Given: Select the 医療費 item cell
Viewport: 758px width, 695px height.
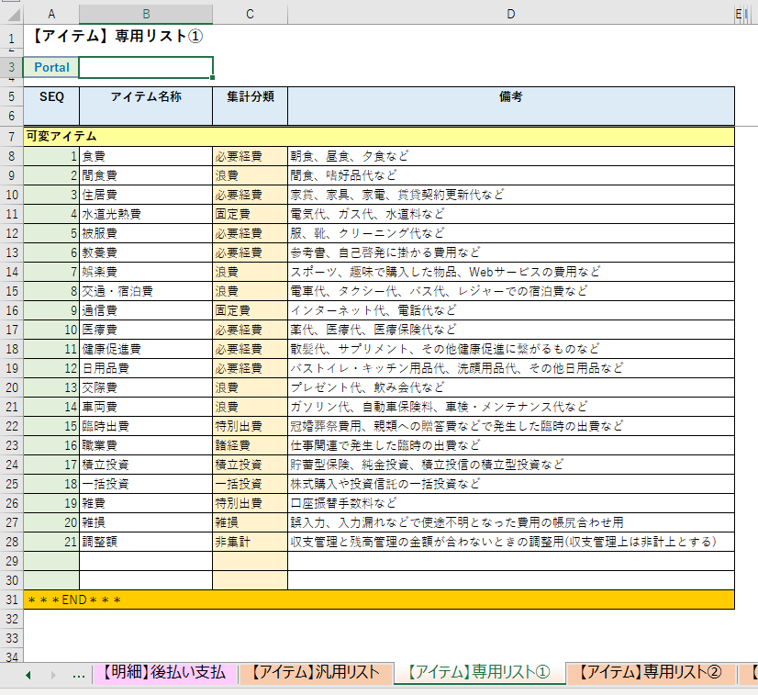Looking at the screenshot, I should 146,330.
